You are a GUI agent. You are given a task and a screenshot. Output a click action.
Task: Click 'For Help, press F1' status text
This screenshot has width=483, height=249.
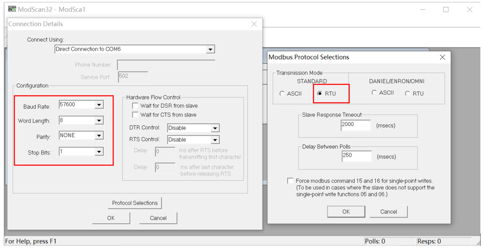click(x=31, y=241)
